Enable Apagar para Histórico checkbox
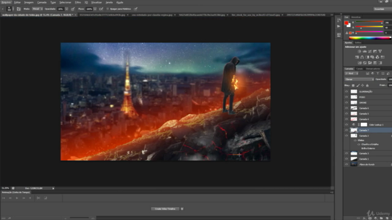 point(108,9)
